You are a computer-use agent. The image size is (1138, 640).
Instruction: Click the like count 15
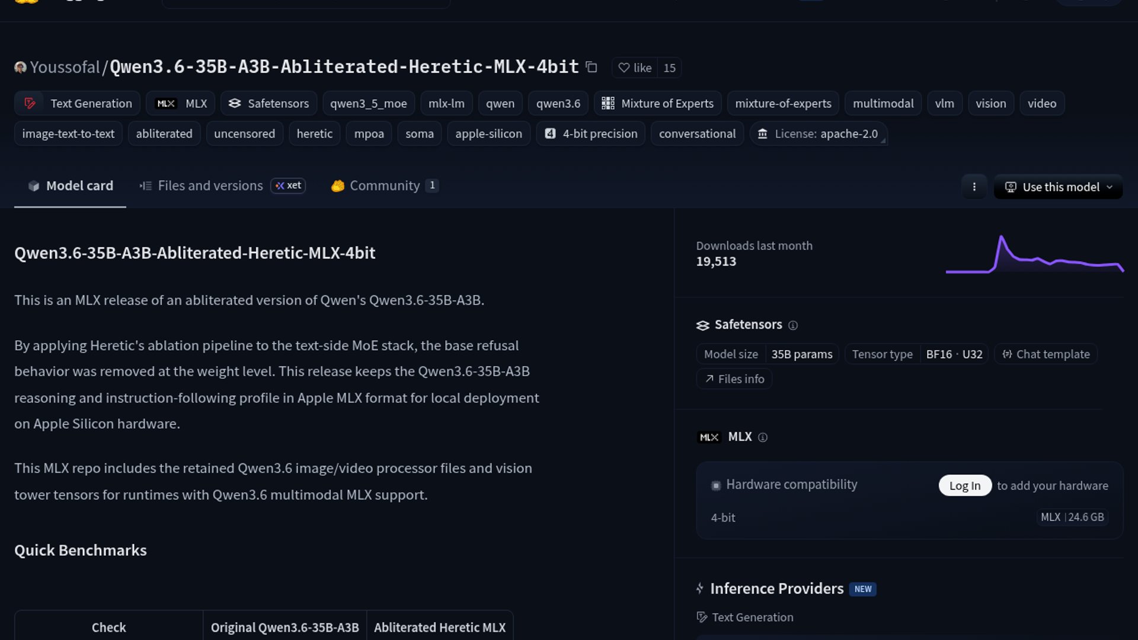pos(669,68)
